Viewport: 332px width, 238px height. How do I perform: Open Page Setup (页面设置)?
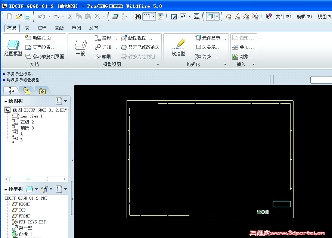click(41, 47)
